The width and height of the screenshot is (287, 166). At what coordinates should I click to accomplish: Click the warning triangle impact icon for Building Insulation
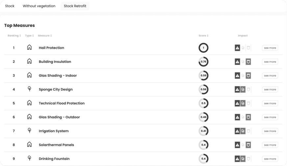click(237, 62)
